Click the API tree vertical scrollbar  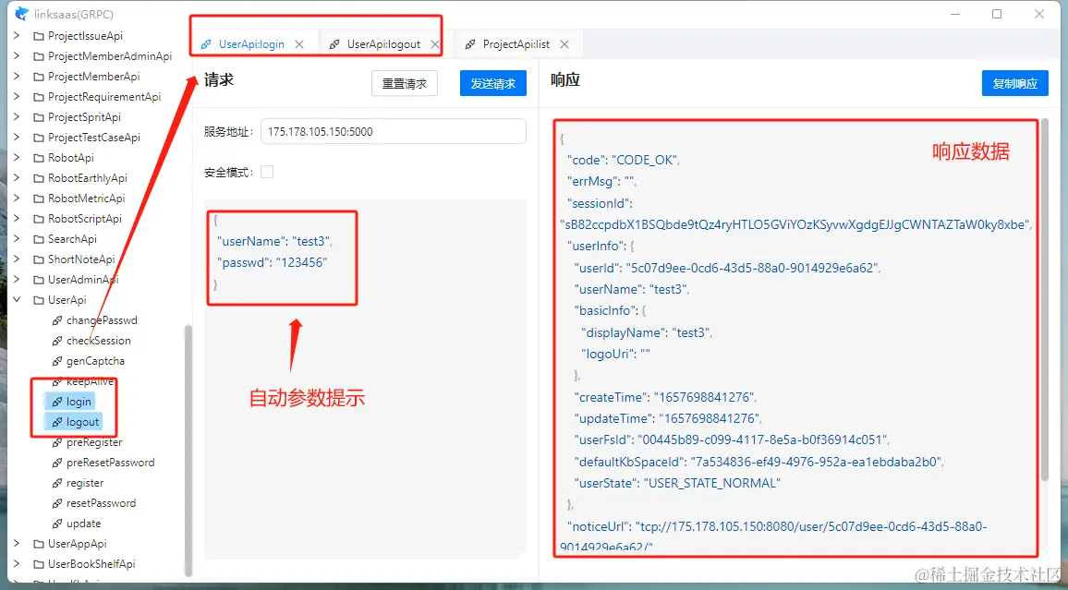(188, 449)
